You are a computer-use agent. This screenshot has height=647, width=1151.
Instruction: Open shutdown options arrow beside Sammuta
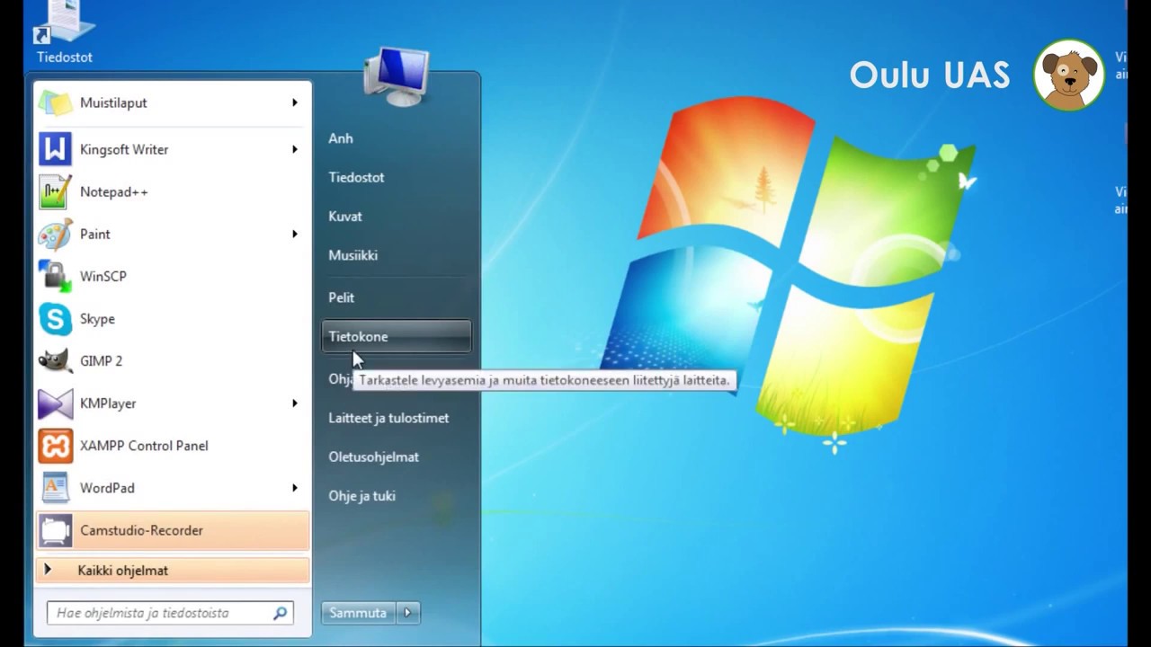pos(407,613)
